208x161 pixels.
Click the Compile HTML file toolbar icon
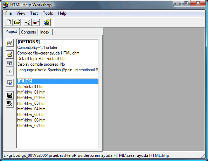28,22
